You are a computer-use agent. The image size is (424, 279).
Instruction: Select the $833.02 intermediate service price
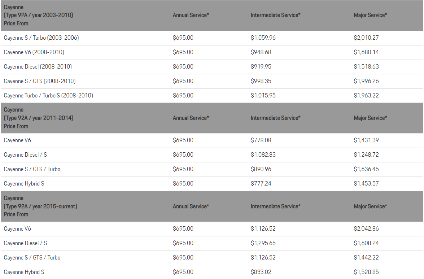tap(261, 272)
